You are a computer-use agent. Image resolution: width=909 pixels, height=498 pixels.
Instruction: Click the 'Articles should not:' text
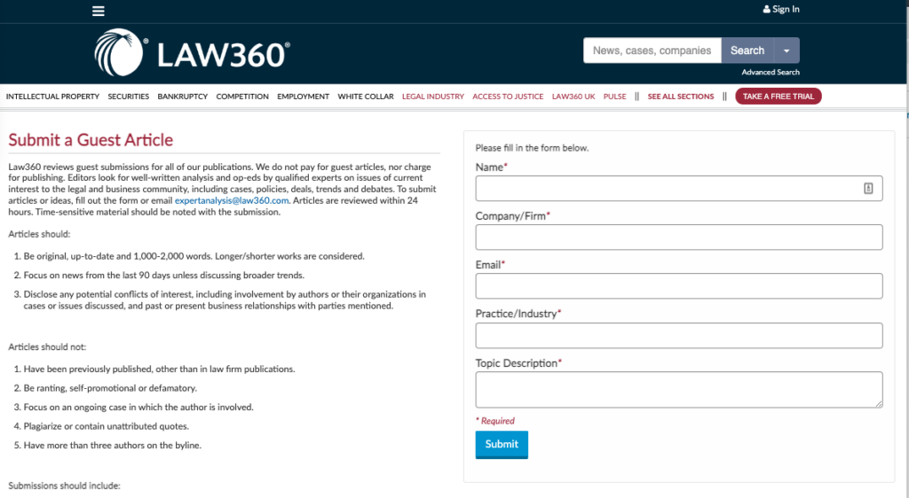click(x=47, y=347)
